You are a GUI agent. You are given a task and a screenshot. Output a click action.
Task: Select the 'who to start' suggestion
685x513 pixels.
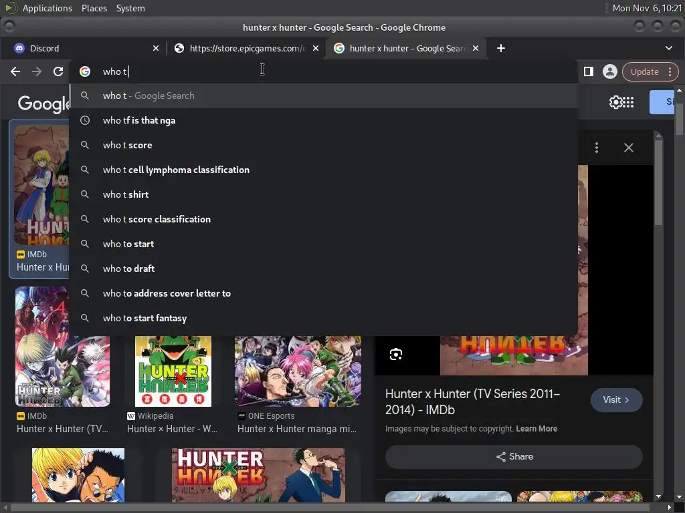pyautogui.click(x=324, y=244)
